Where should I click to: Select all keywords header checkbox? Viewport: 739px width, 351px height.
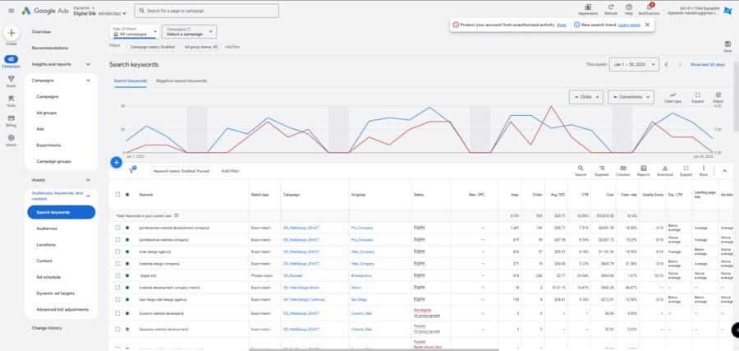click(x=117, y=194)
